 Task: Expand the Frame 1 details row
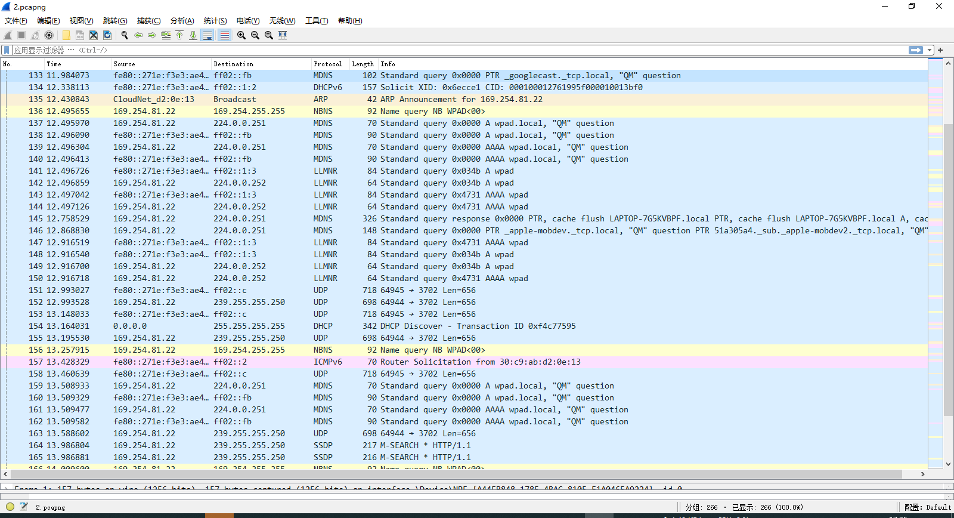(x=6, y=489)
